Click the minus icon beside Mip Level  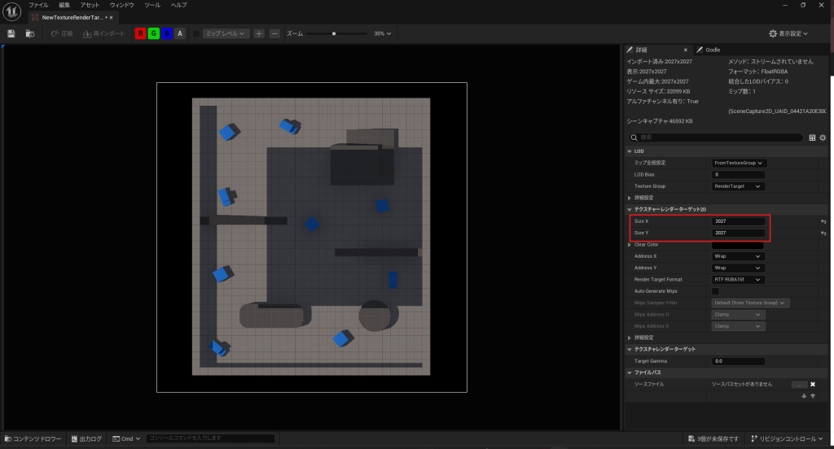point(274,33)
